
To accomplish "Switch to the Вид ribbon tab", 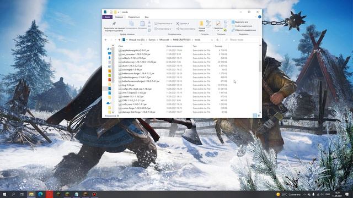I will pyautogui.click(x=147, y=17).
